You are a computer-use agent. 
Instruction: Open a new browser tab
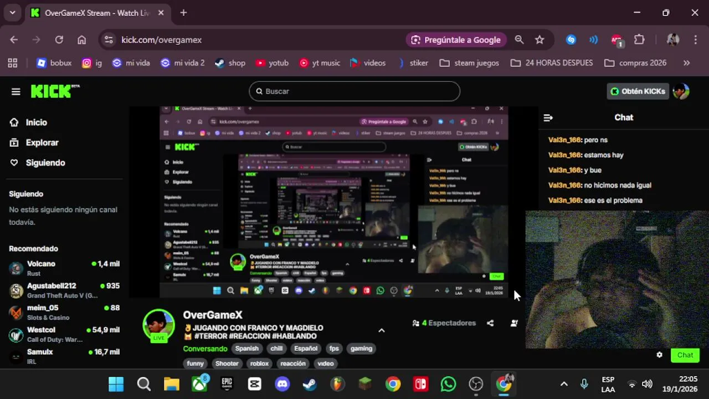(183, 13)
